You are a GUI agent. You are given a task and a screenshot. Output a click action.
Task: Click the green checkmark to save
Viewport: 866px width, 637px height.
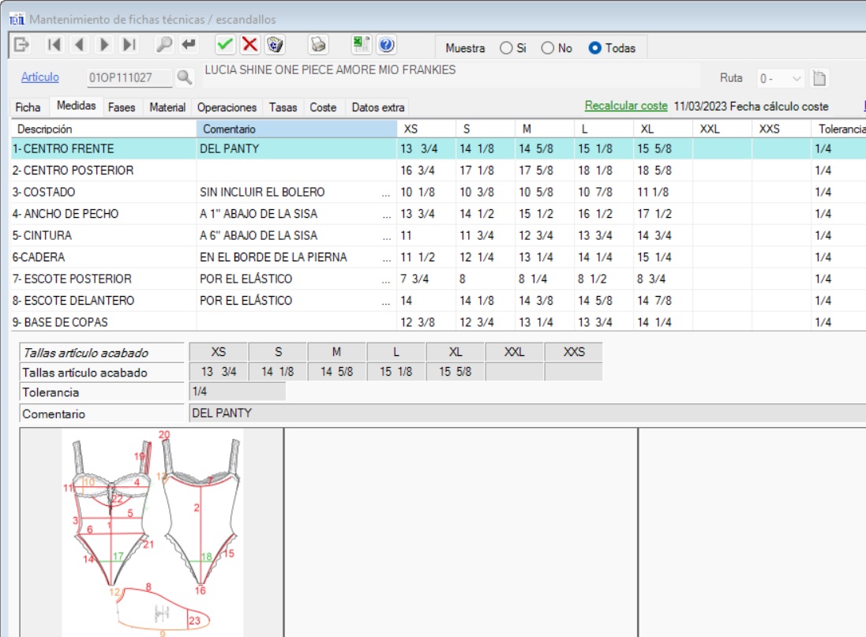click(x=225, y=45)
